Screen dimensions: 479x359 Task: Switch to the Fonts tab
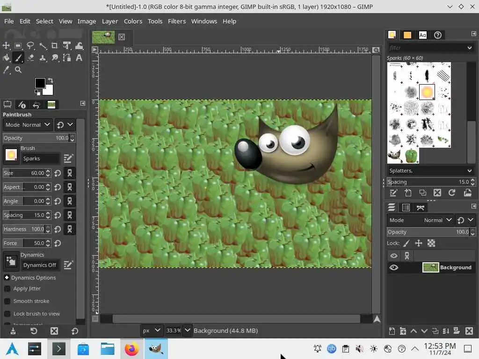point(422,35)
